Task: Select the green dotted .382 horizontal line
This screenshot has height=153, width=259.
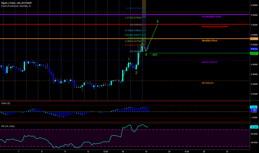Action: 200,53
